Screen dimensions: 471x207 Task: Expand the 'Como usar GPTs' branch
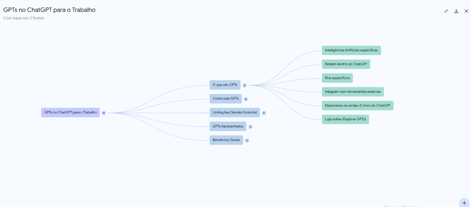coord(246,99)
